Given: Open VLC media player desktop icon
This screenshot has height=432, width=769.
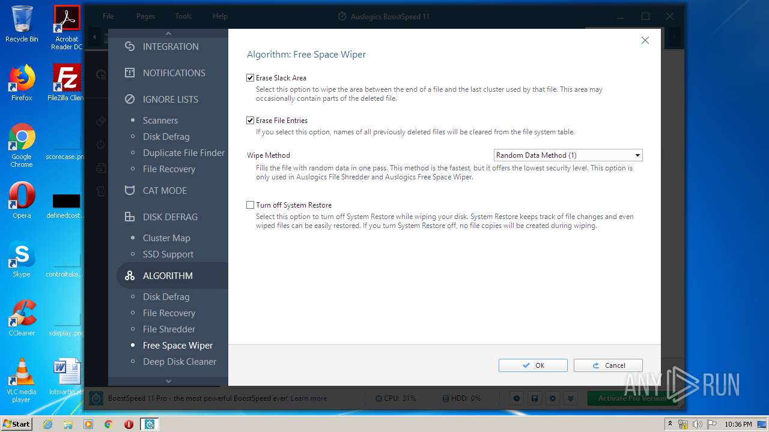Looking at the screenshot, I should (22, 380).
